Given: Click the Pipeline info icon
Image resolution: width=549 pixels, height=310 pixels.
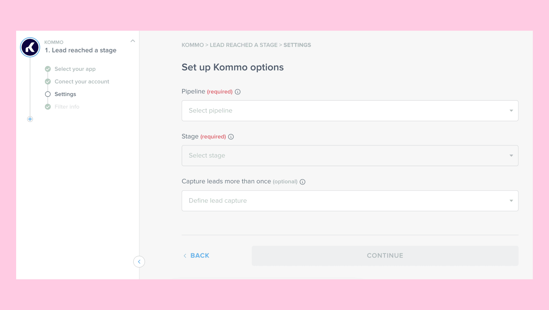Looking at the screenshot, I should [238, 92].
